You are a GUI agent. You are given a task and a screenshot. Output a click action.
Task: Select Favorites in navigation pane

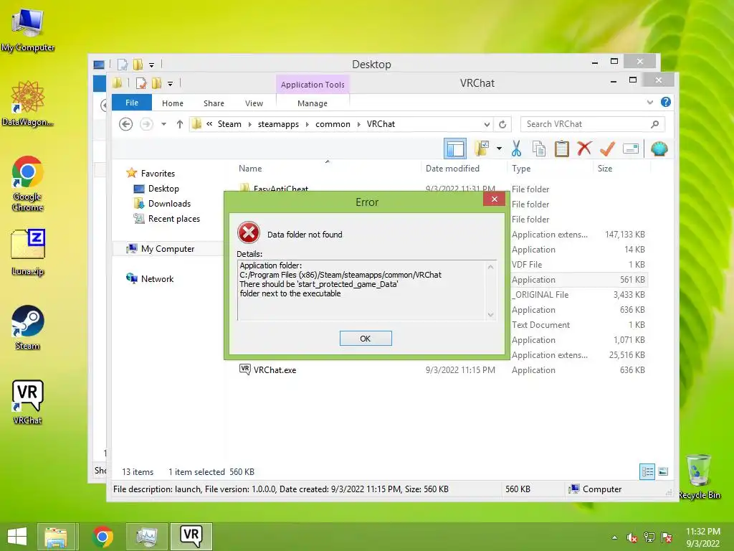click(x=158, y=174)
